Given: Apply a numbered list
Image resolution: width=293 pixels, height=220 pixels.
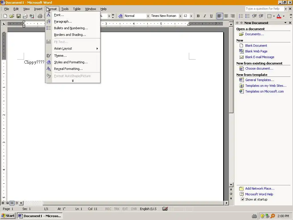Looking at the screenshot, I should point(241,16).
